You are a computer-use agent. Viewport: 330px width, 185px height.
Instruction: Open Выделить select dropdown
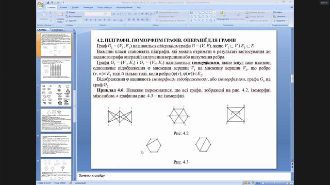pyautogui.click(x=280, y=21)
